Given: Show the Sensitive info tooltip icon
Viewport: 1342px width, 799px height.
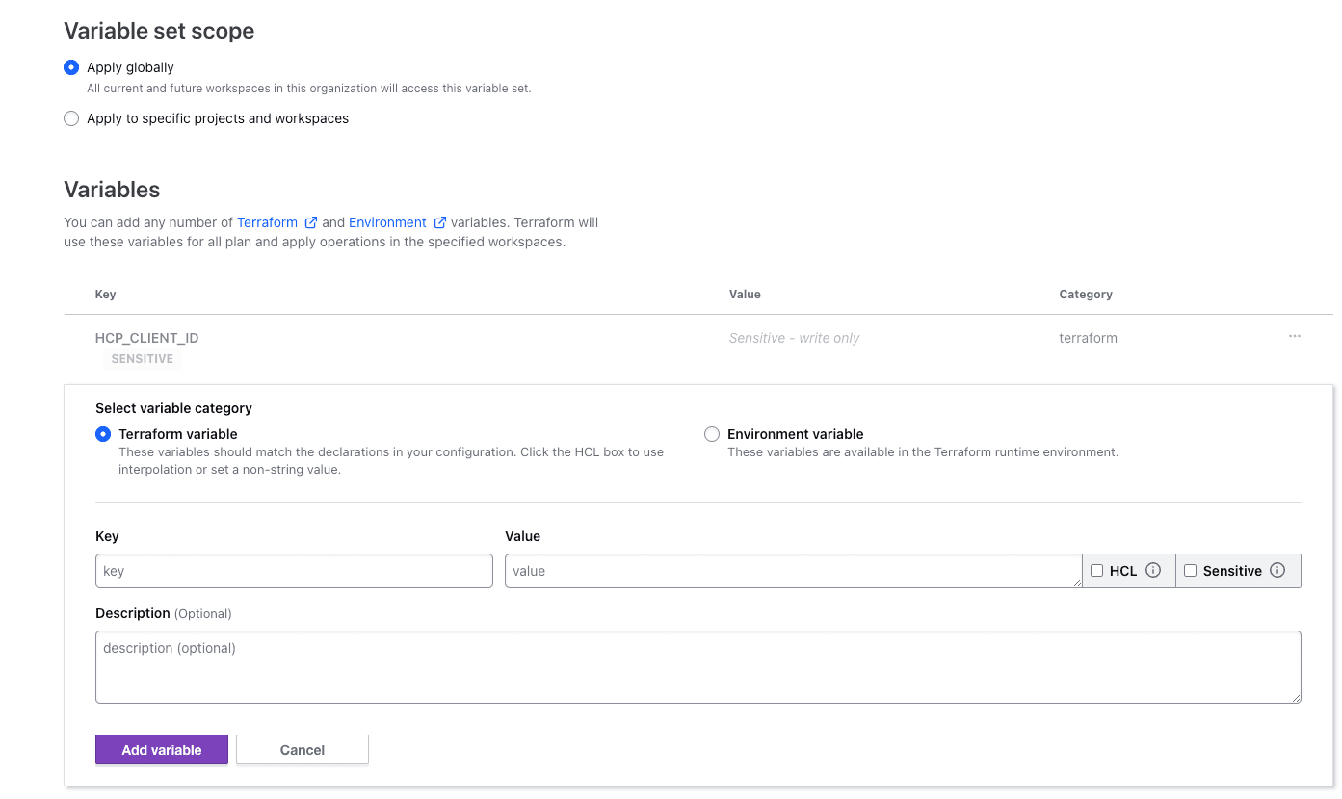Looking at the screenshot, I should [1277, 570].
